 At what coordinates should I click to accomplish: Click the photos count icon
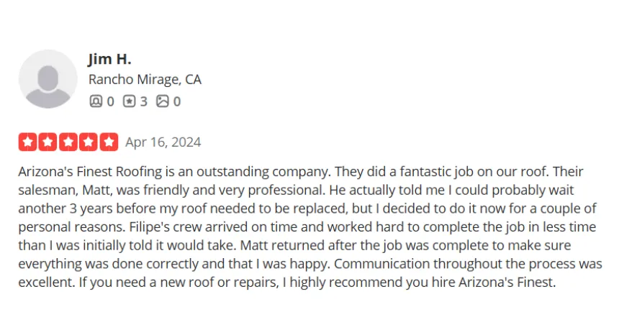pos(163,101)
